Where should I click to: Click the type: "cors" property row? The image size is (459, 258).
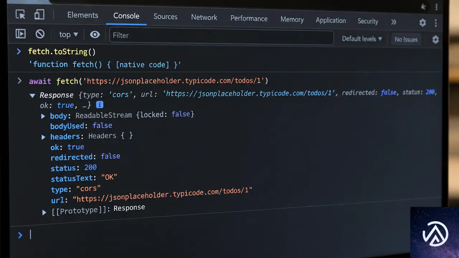click(76, 188)
